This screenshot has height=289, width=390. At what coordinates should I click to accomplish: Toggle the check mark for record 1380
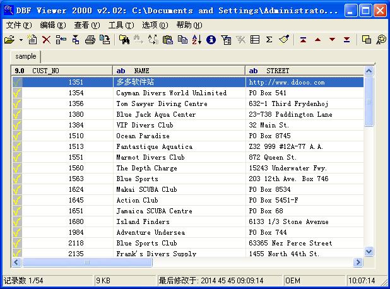coord(17,114)
